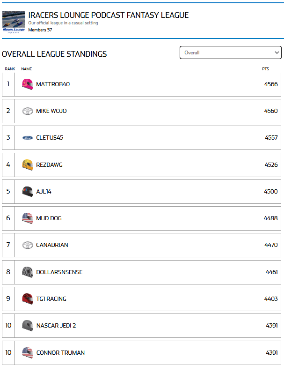Select the CONNOR TRUMAN player name
Screen dimensions: 284x366
[x=60, y=353]
